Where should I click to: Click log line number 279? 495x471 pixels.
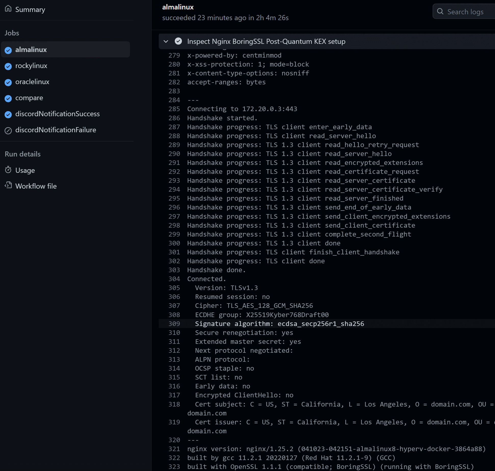(174, 55)
